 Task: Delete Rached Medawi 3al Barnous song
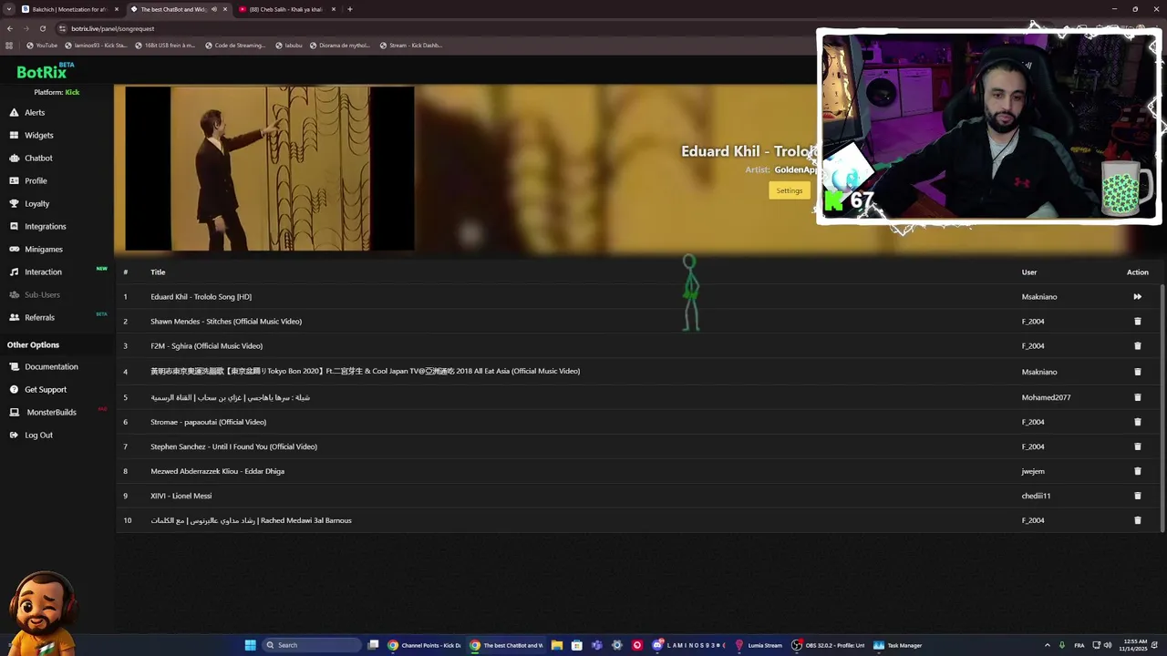pyautogui.click(x=1137, y=520)
